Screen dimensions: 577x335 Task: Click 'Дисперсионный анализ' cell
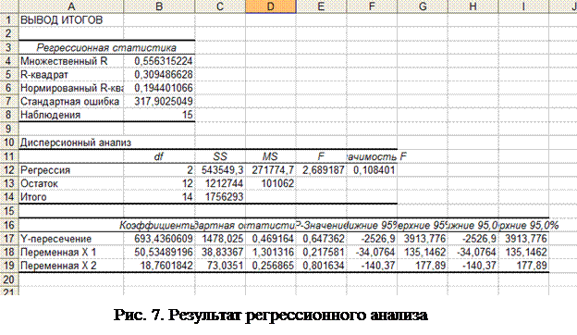[71, 143]
